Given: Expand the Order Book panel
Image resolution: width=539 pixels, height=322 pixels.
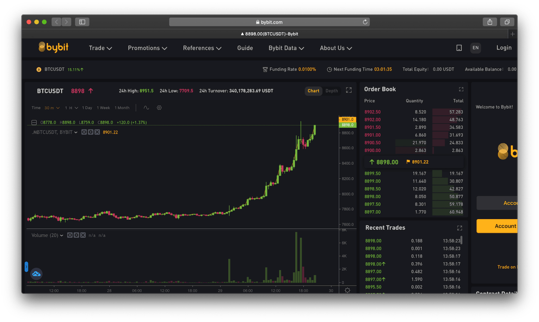Looking at the screenshot, I should 461,89.
